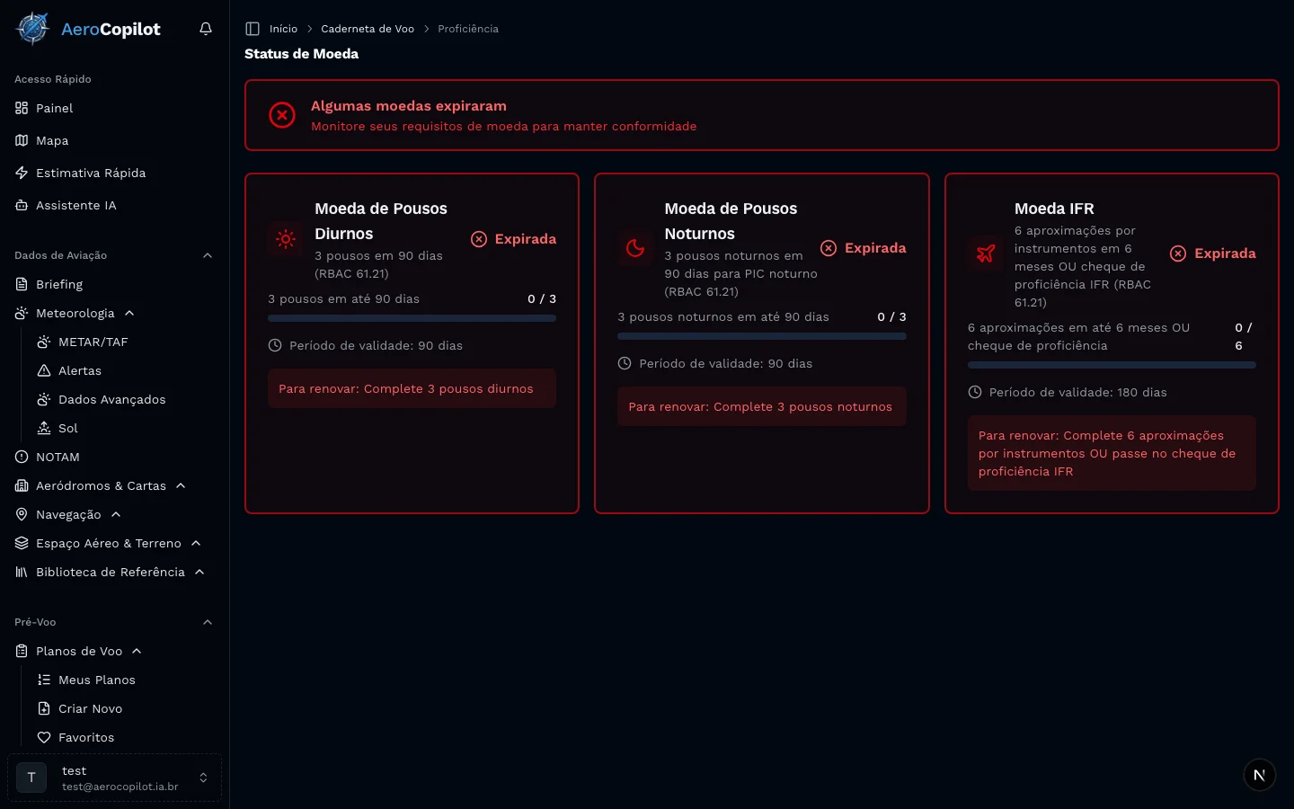The image size is (1294, 809).
Task: Toggle the sidebar panel icon
Action: [253, 29]
